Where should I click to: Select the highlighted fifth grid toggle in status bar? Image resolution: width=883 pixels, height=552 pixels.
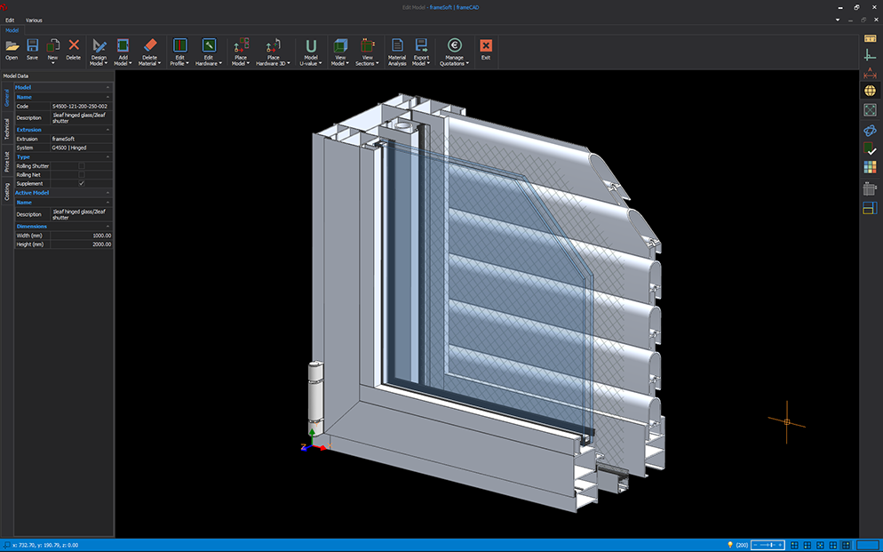pos(846,545)
